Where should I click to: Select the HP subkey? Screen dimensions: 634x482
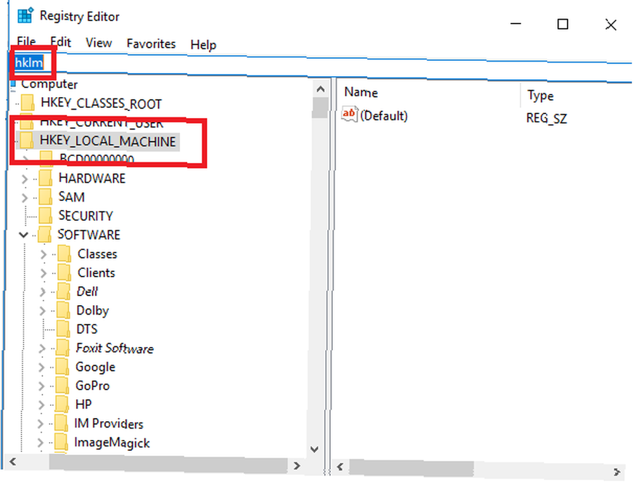[x=84, y=405]
